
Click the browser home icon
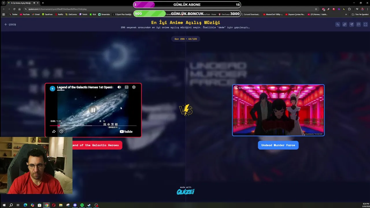[19, 9]
